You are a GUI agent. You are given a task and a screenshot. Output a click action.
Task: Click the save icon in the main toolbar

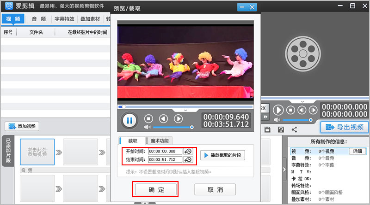(267, 130)
